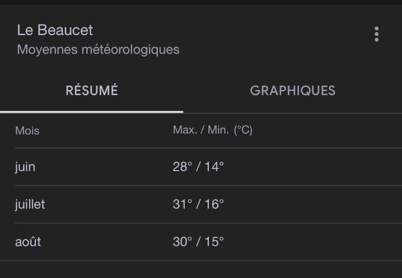The height and width of the screenshot is (278, 402).
Task: Click the Moyennes météorologiques subtitle
Action: (x=98, y=50)
